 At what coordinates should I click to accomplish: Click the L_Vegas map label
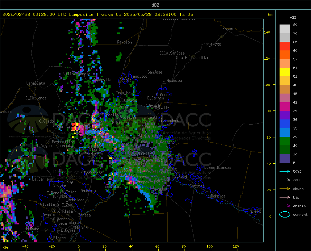44,146
